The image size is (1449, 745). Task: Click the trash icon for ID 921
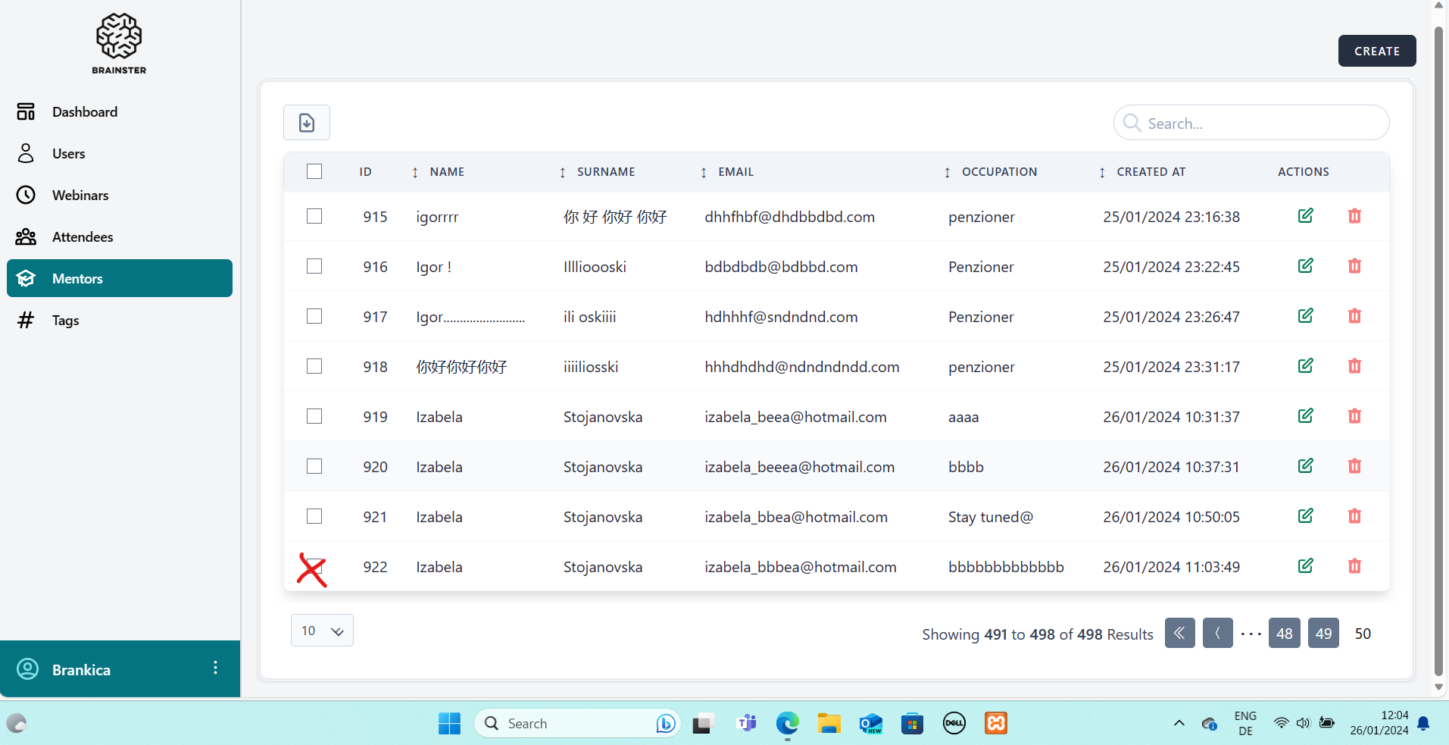1354,516
